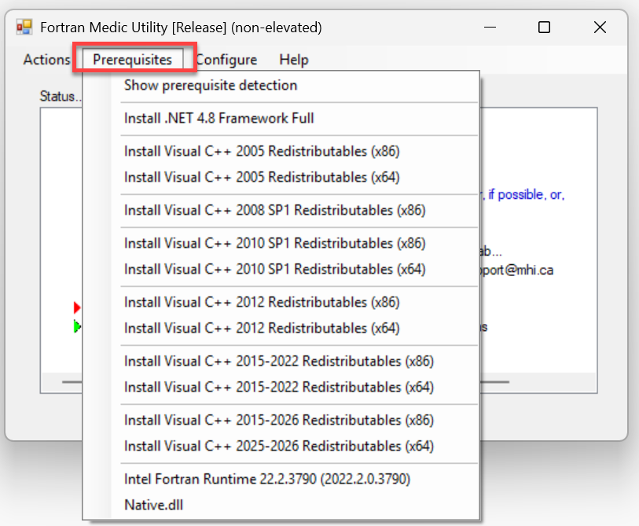Select Install Visual C++ 2005 Redistributables (x86)
The height and width of the screenshot is (526, 639).
coord(281,151)
